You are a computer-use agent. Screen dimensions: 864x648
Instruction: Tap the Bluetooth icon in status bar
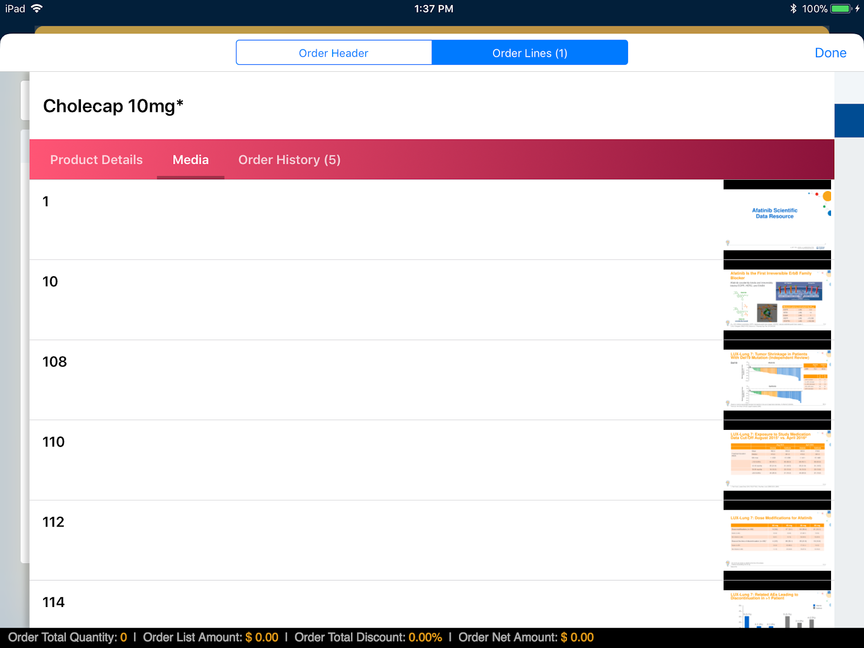(x=793, y=9)
